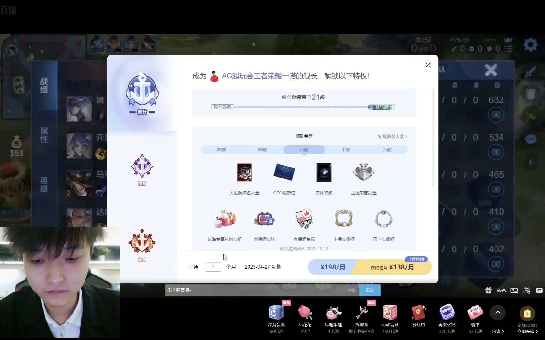Close the in-game scoreboard with the X
This screenshot has width=545, height=340.
click(x=491, y=70)
